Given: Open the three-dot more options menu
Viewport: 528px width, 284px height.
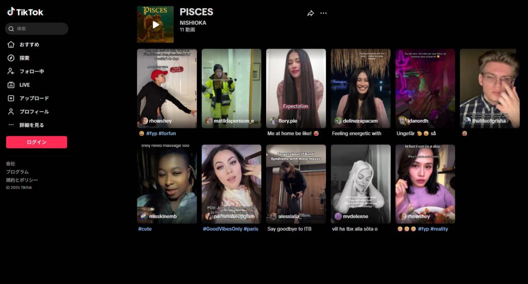Looking at the screenshot, I should tap(323, 13).
